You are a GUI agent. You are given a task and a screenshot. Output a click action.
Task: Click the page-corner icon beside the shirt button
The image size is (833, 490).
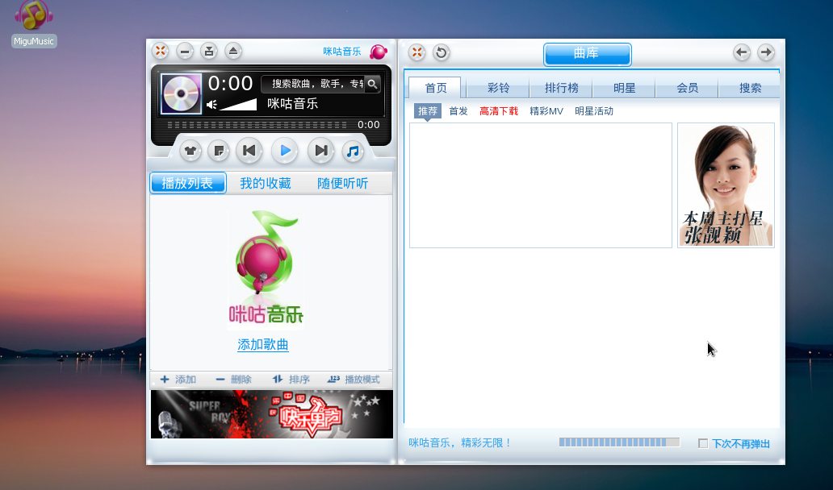(x=219, y=152)
